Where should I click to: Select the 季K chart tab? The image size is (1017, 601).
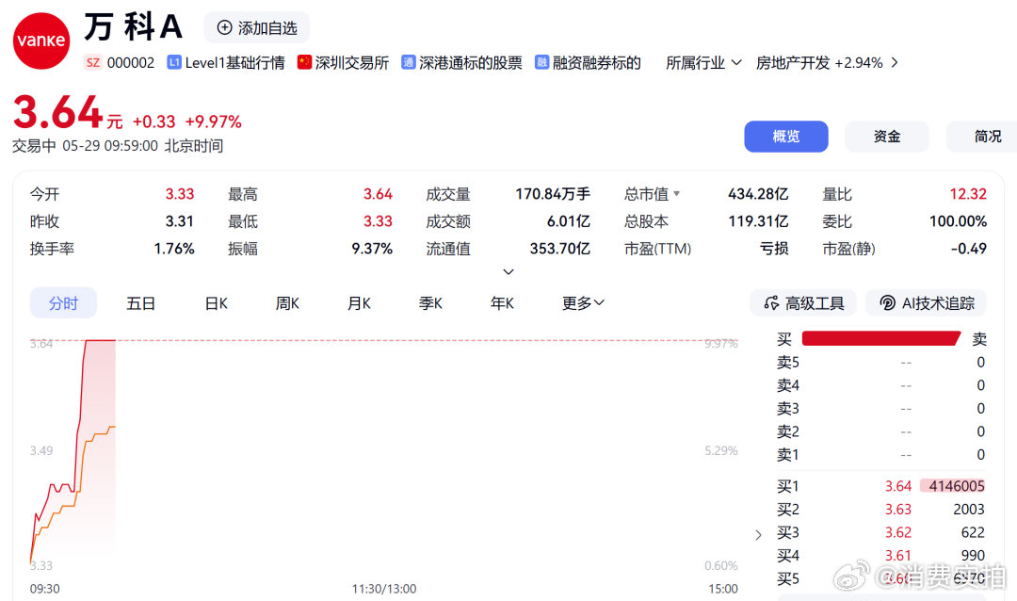(430, 303)
